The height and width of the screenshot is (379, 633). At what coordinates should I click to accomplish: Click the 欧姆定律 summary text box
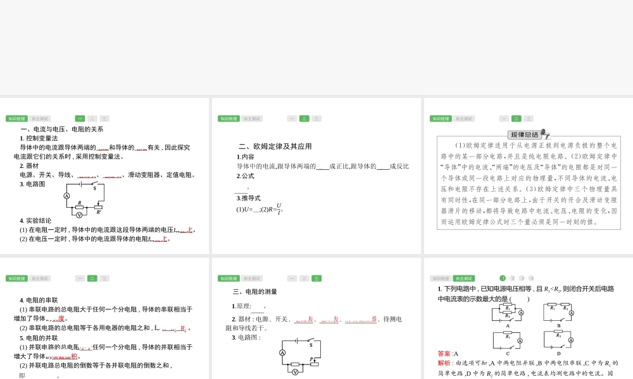(x=529, y=183)
